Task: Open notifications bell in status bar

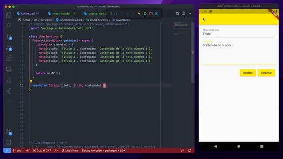Action: tap(190, 150)
